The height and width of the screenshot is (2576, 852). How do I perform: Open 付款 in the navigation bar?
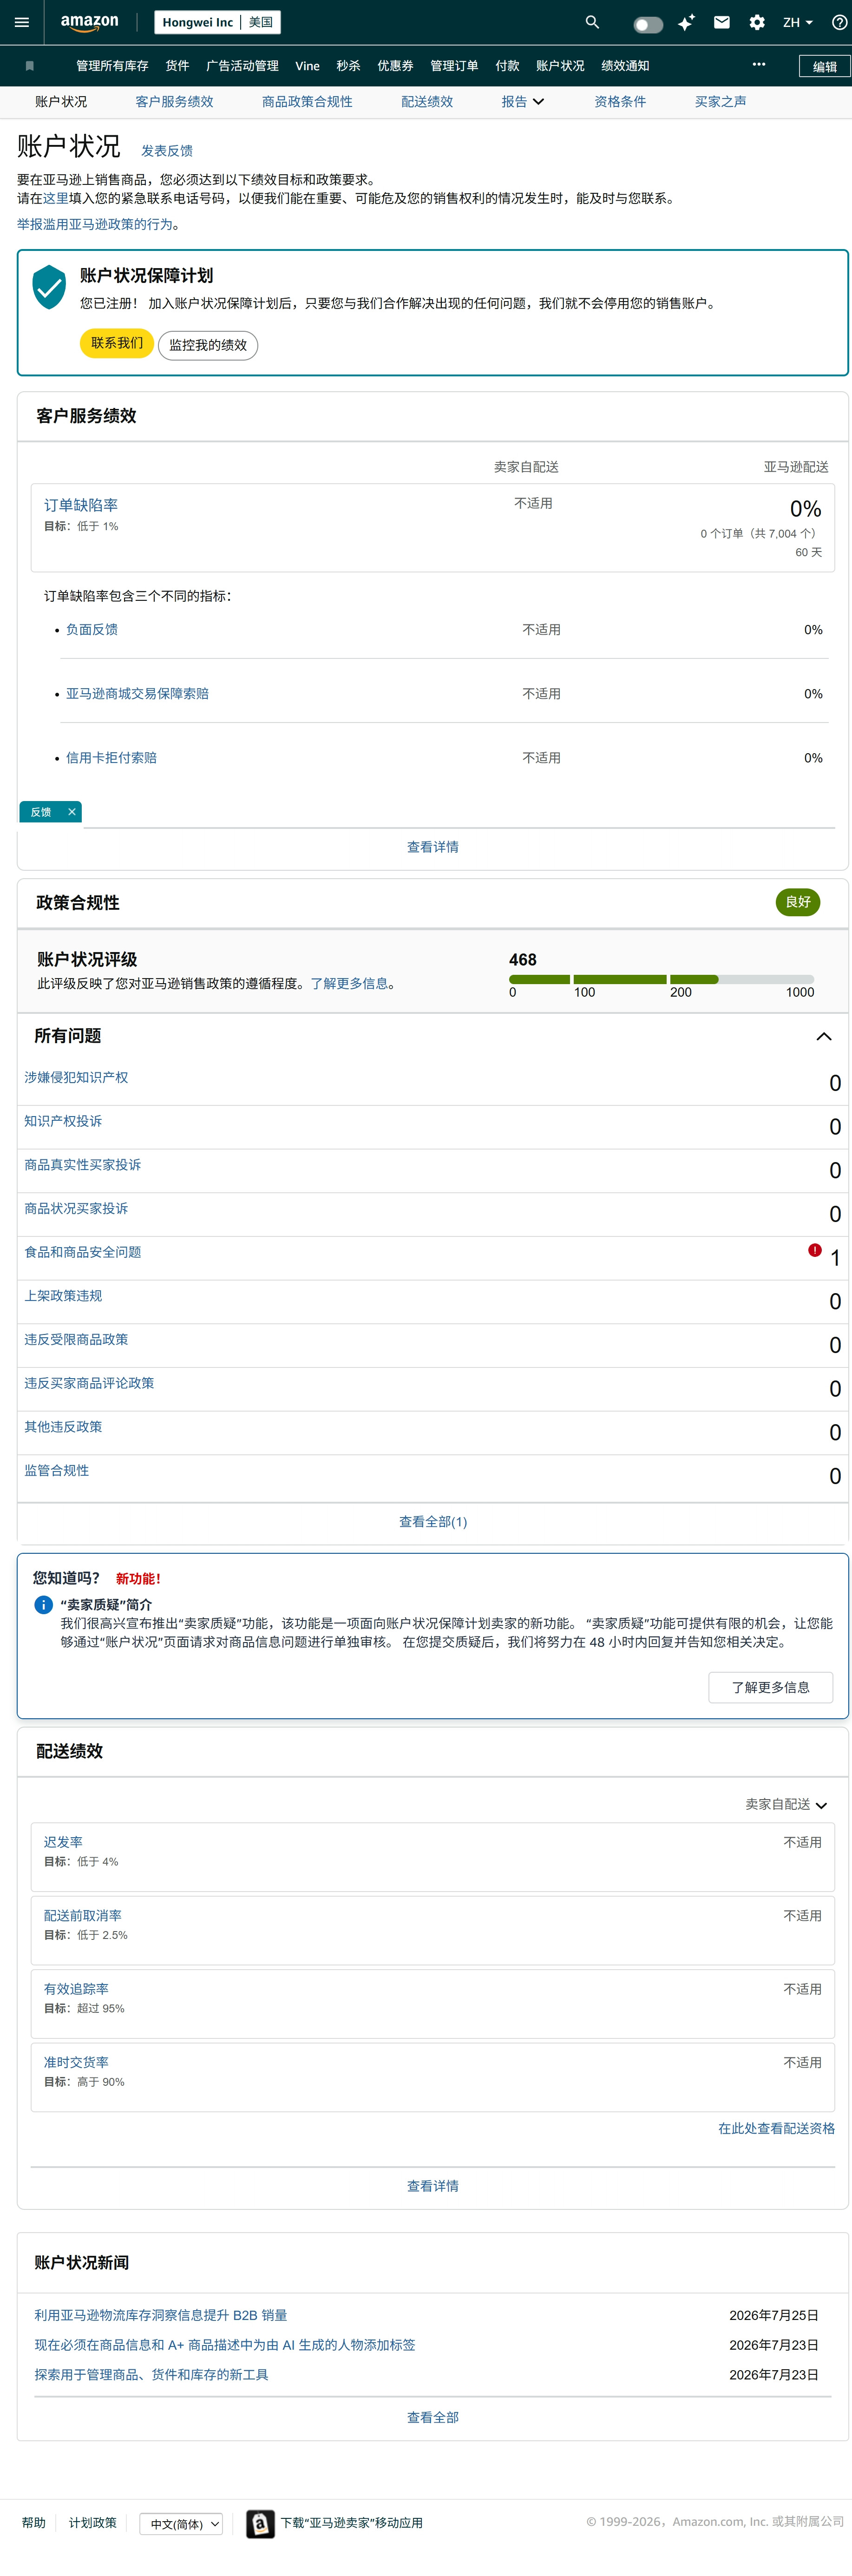507,66
